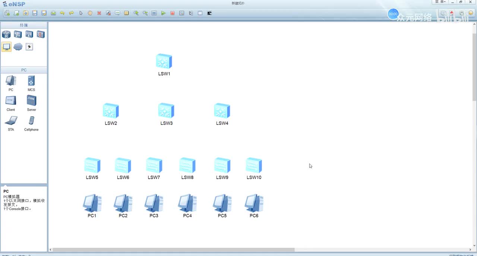Select the terminal PC device category
Screen dimensions: 477x256
6,47
